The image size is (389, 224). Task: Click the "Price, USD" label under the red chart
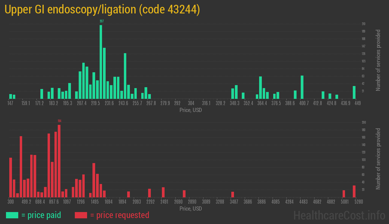tap(191, 208)
